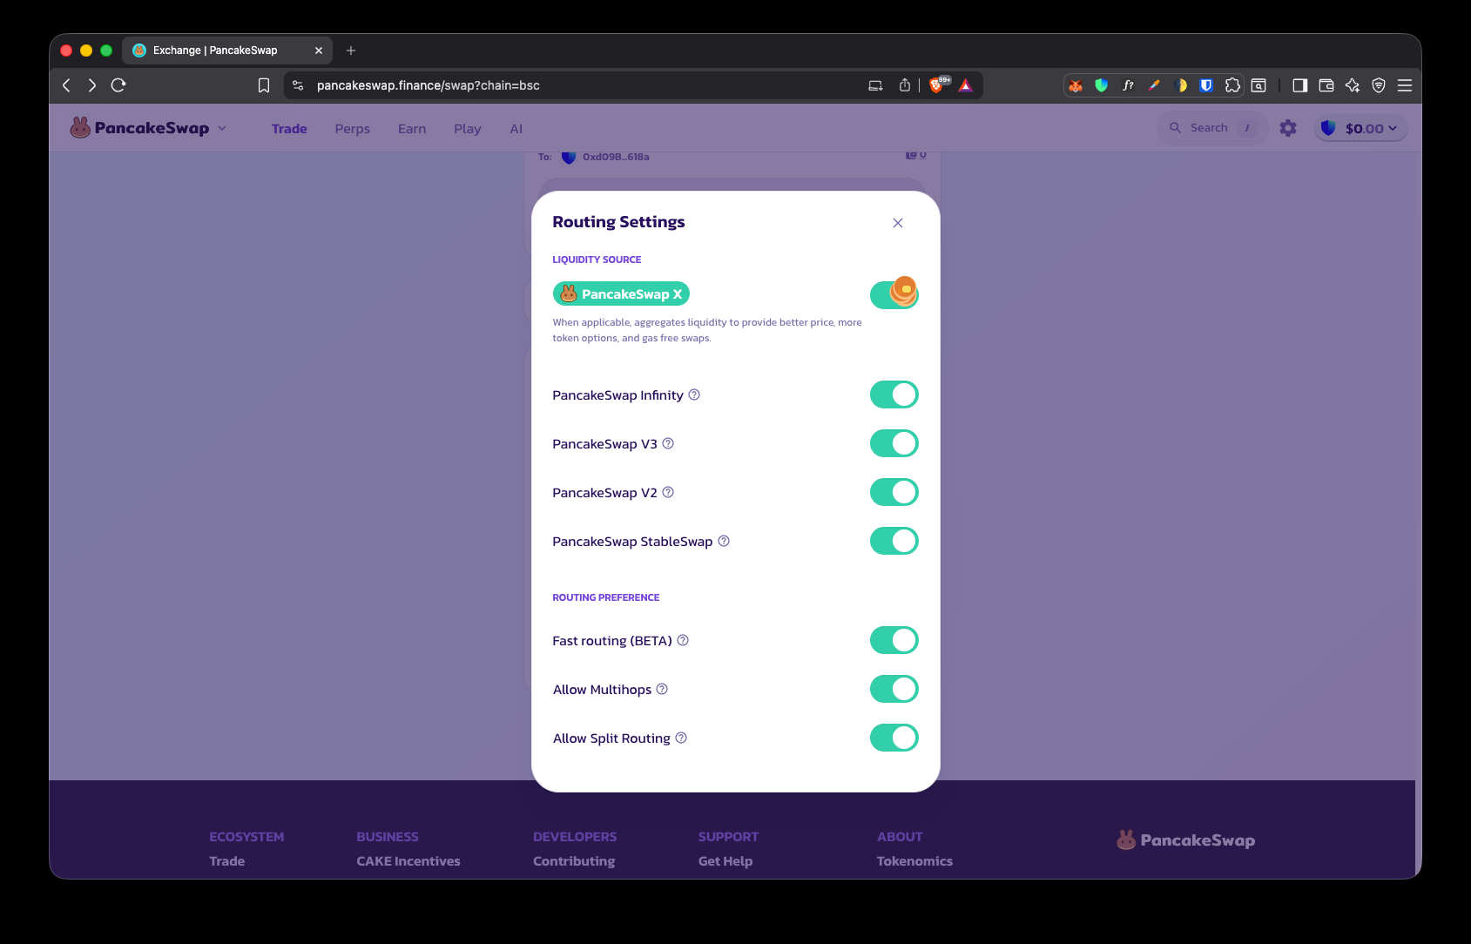Click the Search field in the header
Image resolution: width=1471 pixels, height=944 pixels.
click(x=1212, y=128)
